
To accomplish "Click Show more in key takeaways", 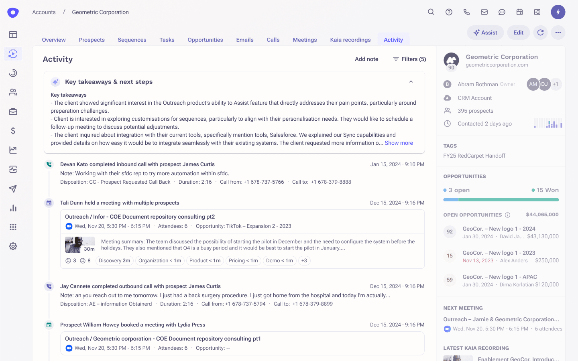I will (x=399, y=143).
